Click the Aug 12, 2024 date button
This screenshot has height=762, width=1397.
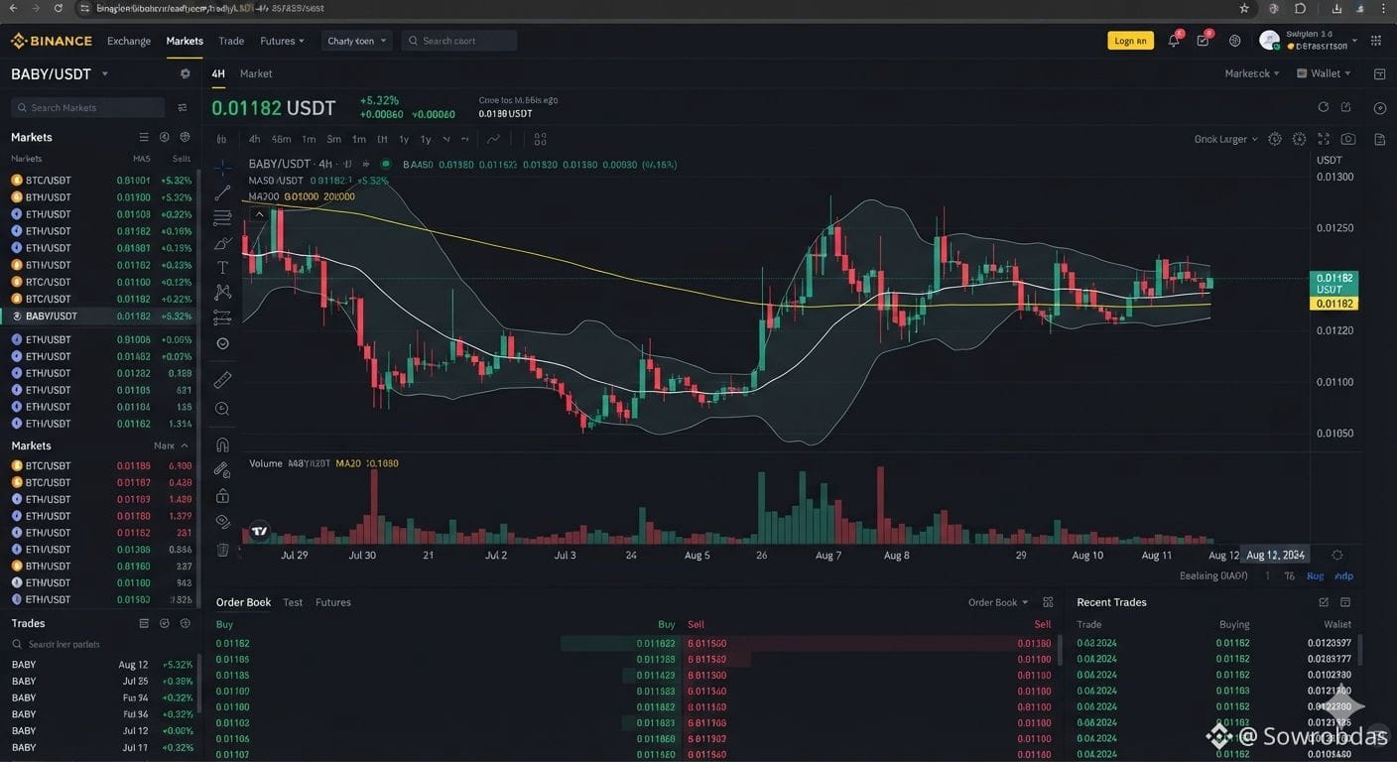pos(1275,555)
